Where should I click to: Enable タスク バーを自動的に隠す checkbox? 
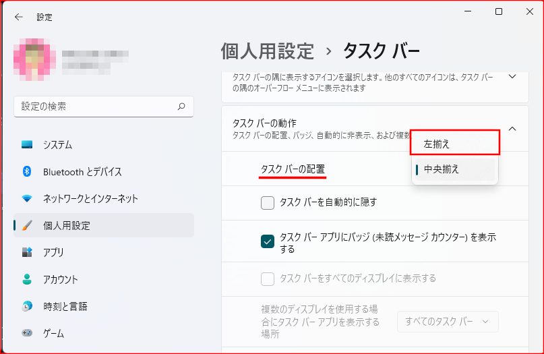pyautogui.click(x=268, y=202)
